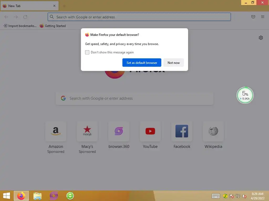The width and height of the screenshot is (269, 201).
Task: Click Set as default browser button
Action: (142, 63)
